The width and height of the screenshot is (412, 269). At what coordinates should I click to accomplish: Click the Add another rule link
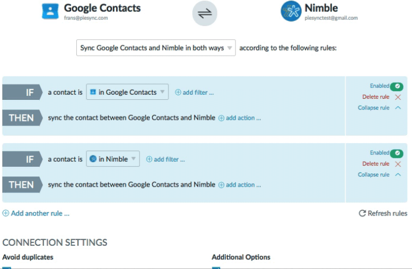point(36,213)
